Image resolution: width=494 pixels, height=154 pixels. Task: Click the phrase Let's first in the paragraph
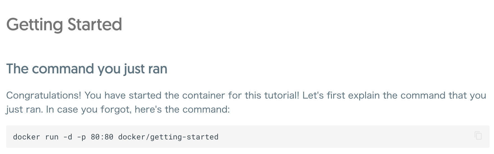[x=324, y=95]
